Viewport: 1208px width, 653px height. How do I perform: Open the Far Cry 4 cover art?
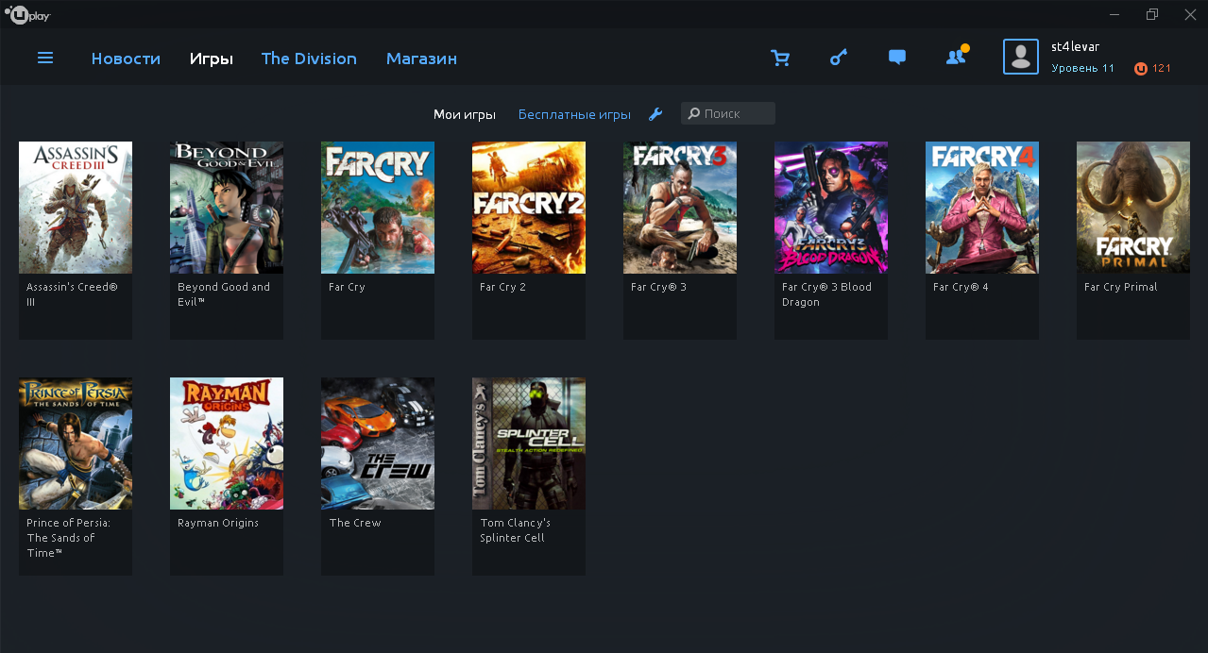(x=982, y=208)
